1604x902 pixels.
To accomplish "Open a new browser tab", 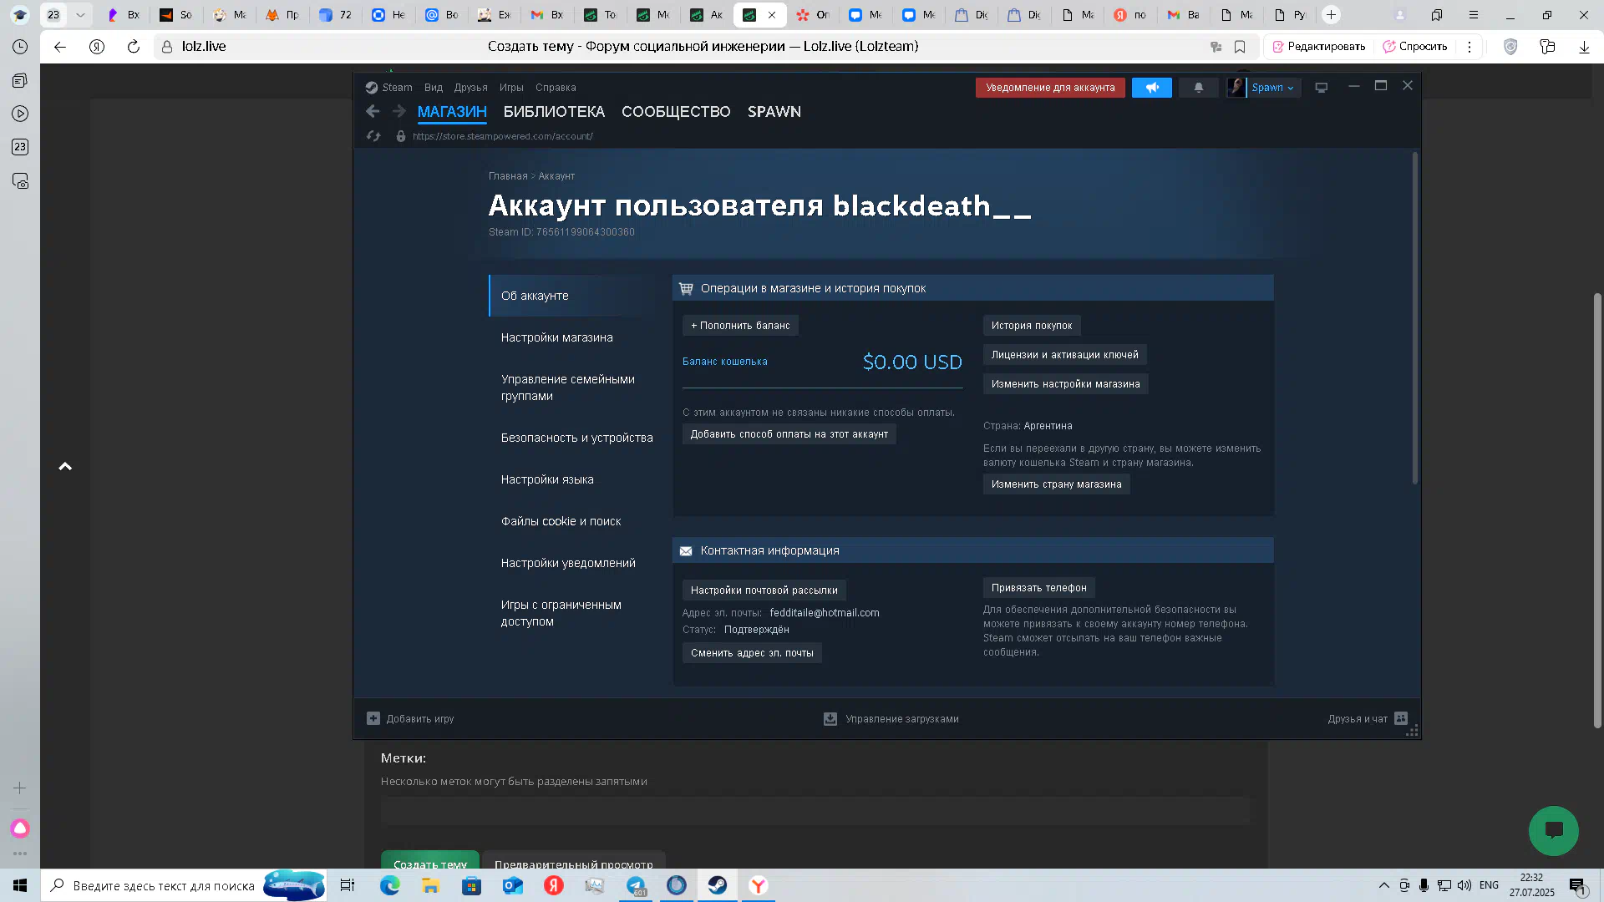I will 1332,15.
